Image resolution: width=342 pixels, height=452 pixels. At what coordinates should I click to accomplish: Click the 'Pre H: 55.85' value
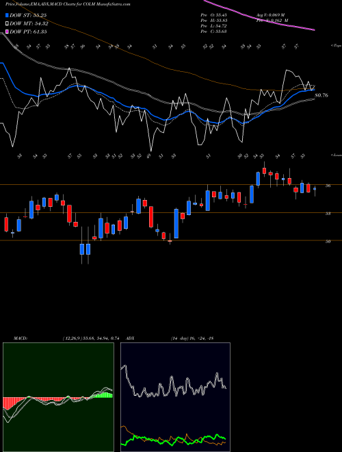point(214,21)
